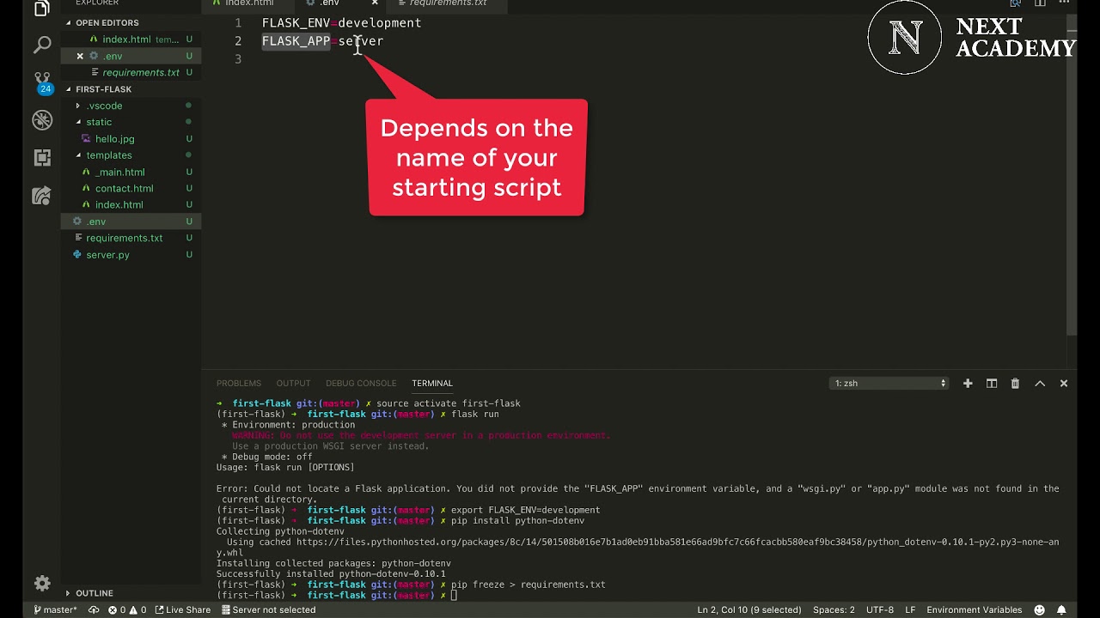This screenshot has width=1100, height=618.
Task: Change file encoding UTF-8
Action: point(880,609)
